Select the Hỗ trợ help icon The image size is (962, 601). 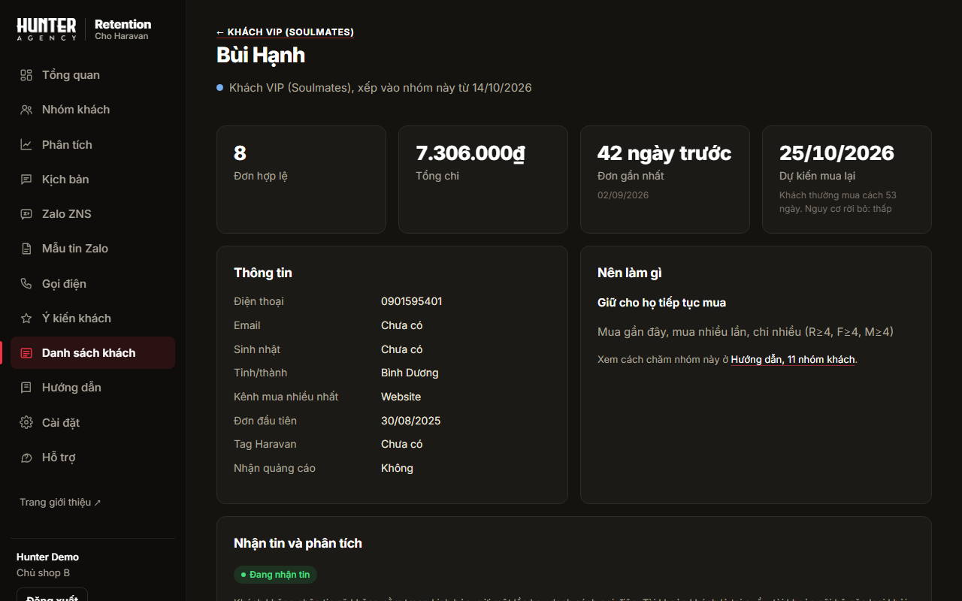click(26, 458)
